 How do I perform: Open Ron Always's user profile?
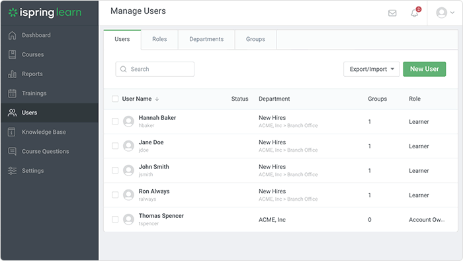coord(154,191)
